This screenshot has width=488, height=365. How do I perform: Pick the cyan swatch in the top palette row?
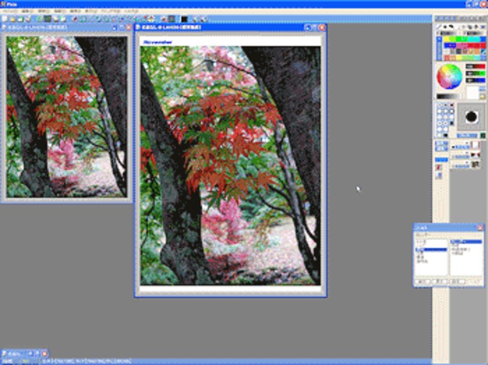tap(473, 39)
